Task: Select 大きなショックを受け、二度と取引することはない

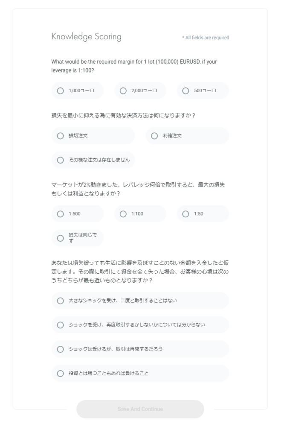Action: click(x=140, y=301)
